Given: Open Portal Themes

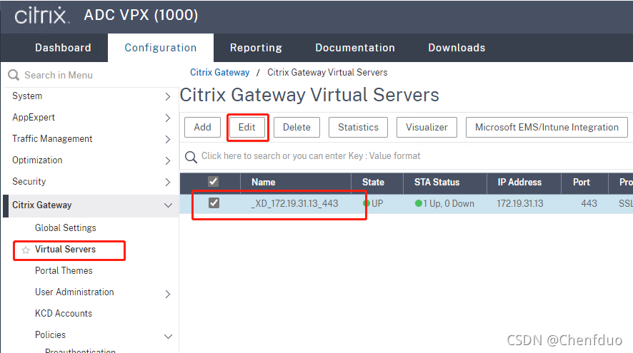Looking at the screenshot, I should (64, 270).
